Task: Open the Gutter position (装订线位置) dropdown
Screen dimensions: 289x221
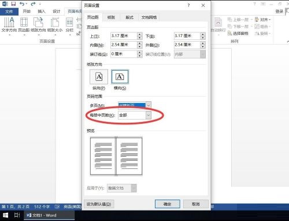Action: [x=203, y=54]
